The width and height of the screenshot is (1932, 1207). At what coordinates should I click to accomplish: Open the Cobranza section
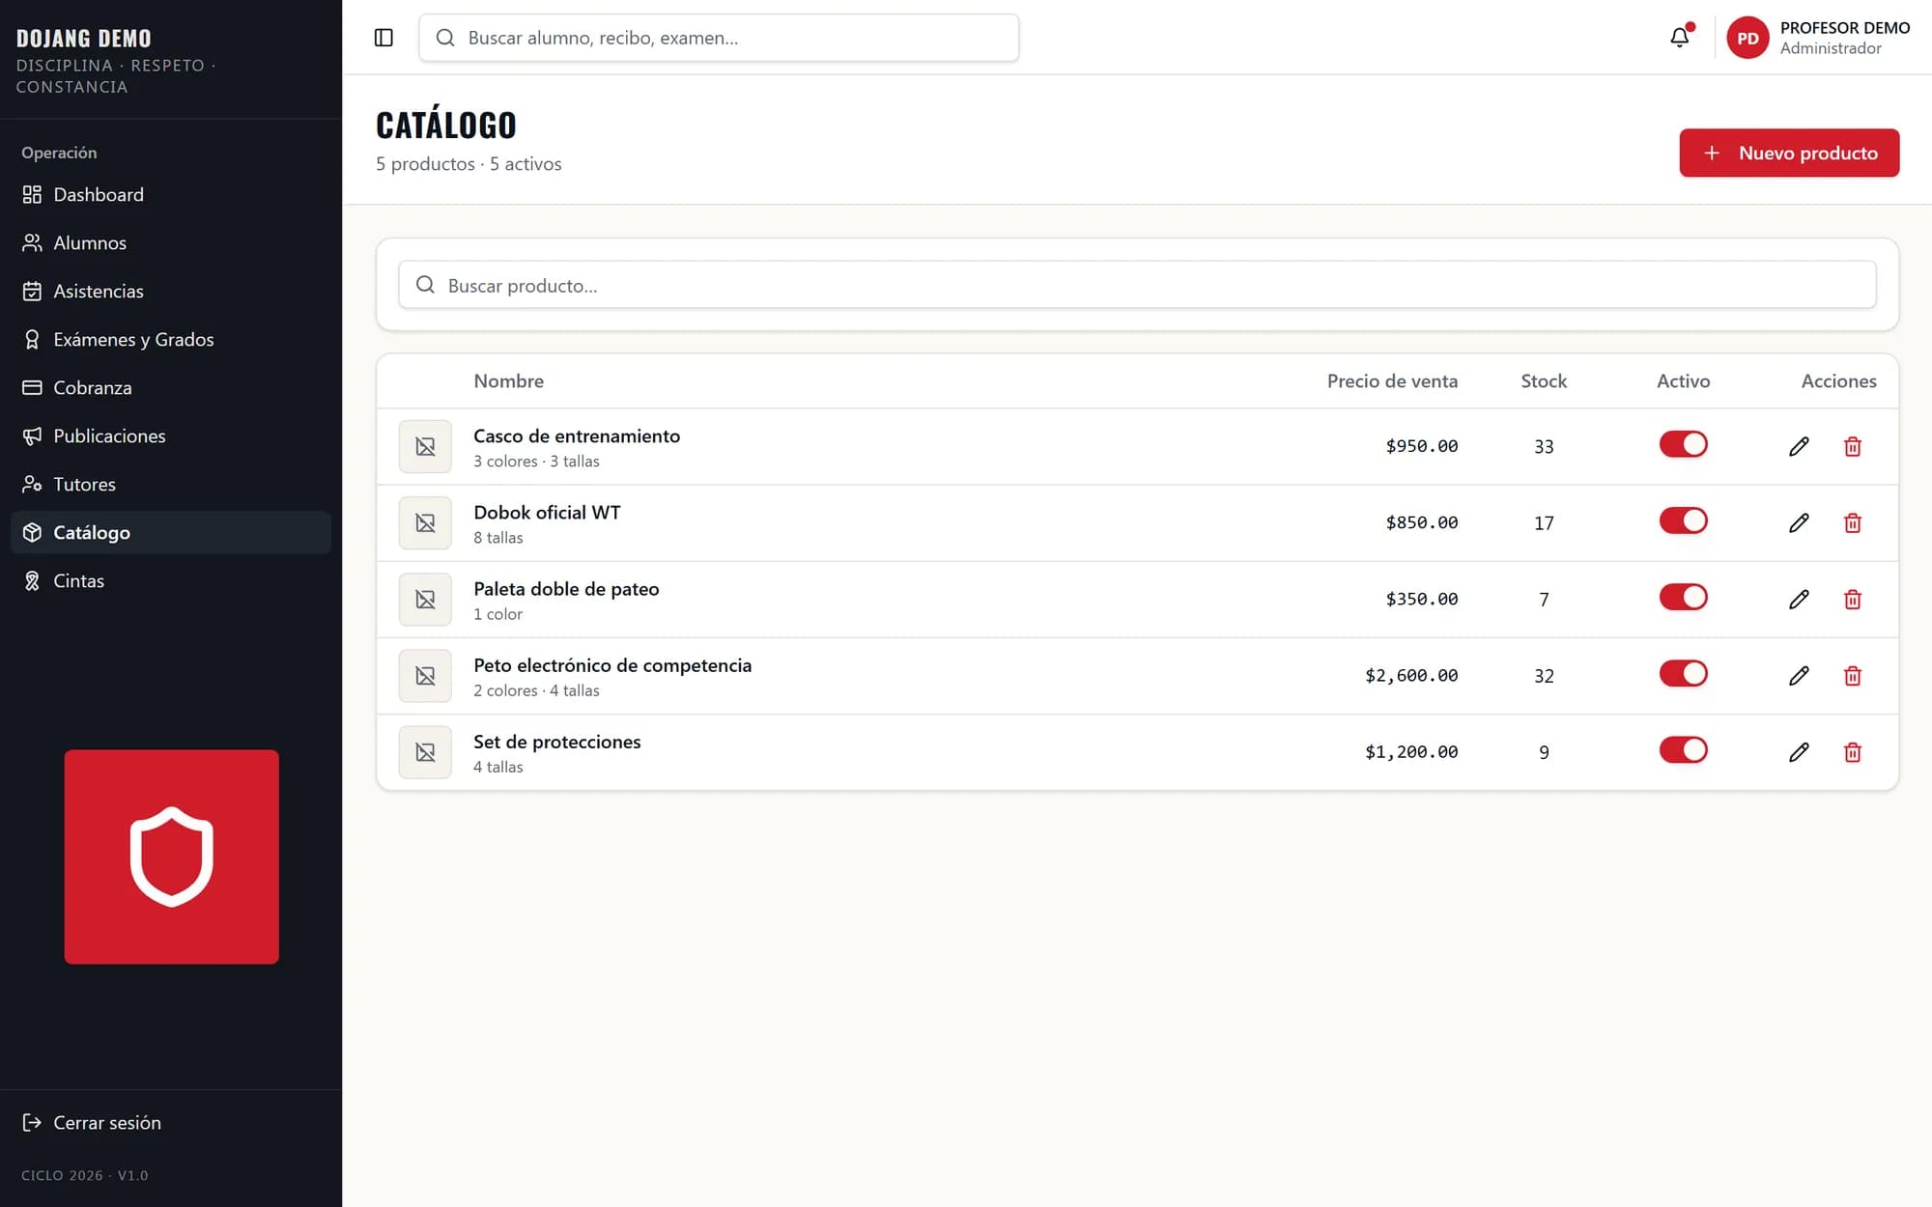(171, 387)
